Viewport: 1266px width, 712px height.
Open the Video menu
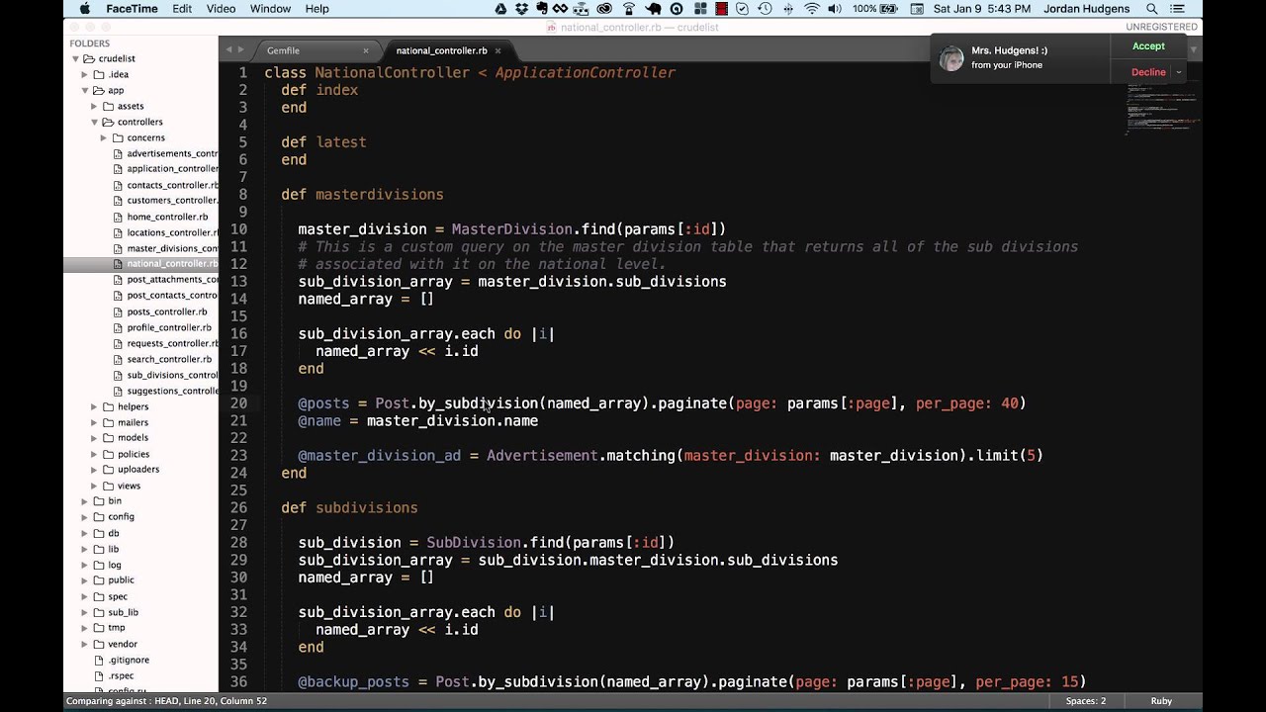221,9
